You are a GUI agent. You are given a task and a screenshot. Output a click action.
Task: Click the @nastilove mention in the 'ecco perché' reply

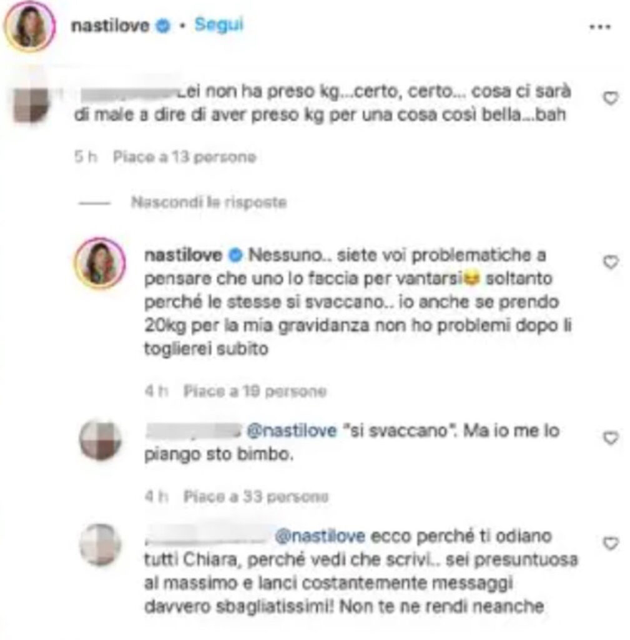[320, 536]
